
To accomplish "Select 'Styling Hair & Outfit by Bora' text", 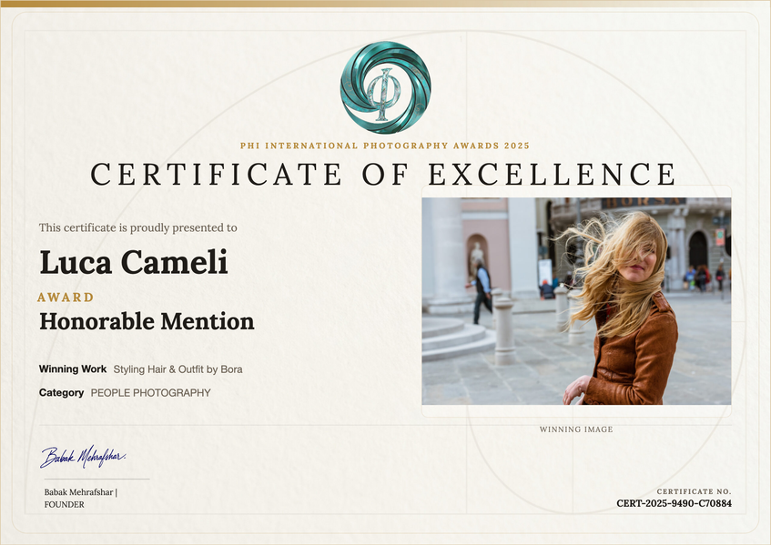I will click(x=178, y=369).
